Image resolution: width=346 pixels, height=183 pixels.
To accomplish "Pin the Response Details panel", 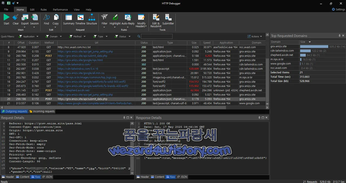I will [x=259, y=118].
